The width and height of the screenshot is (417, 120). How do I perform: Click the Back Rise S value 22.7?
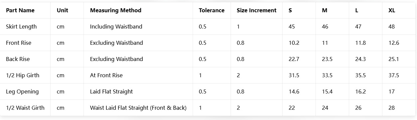294,59
